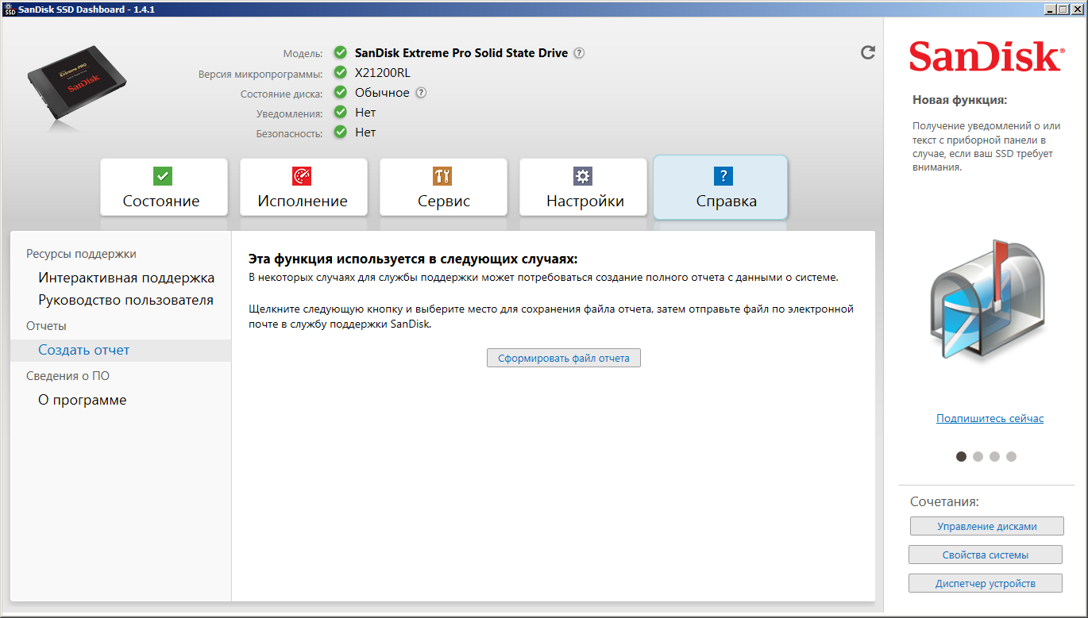Open Руководство пользователя in the sidebar
The height and width of the screenshot is (618, 1088).
(x=125, y=300)
